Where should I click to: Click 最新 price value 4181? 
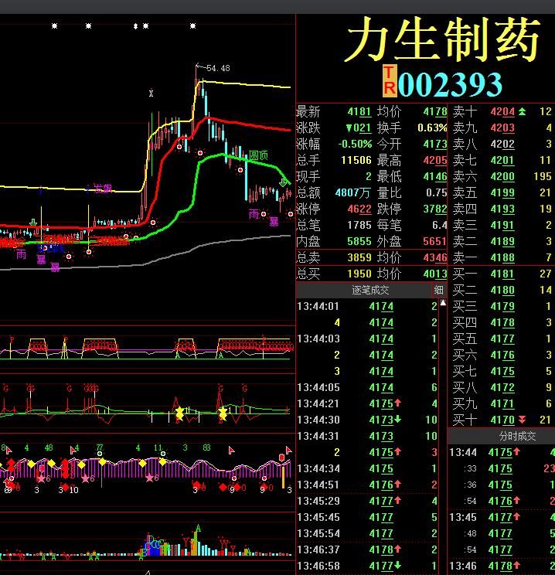pyautogui.click(x=359, y=112)
